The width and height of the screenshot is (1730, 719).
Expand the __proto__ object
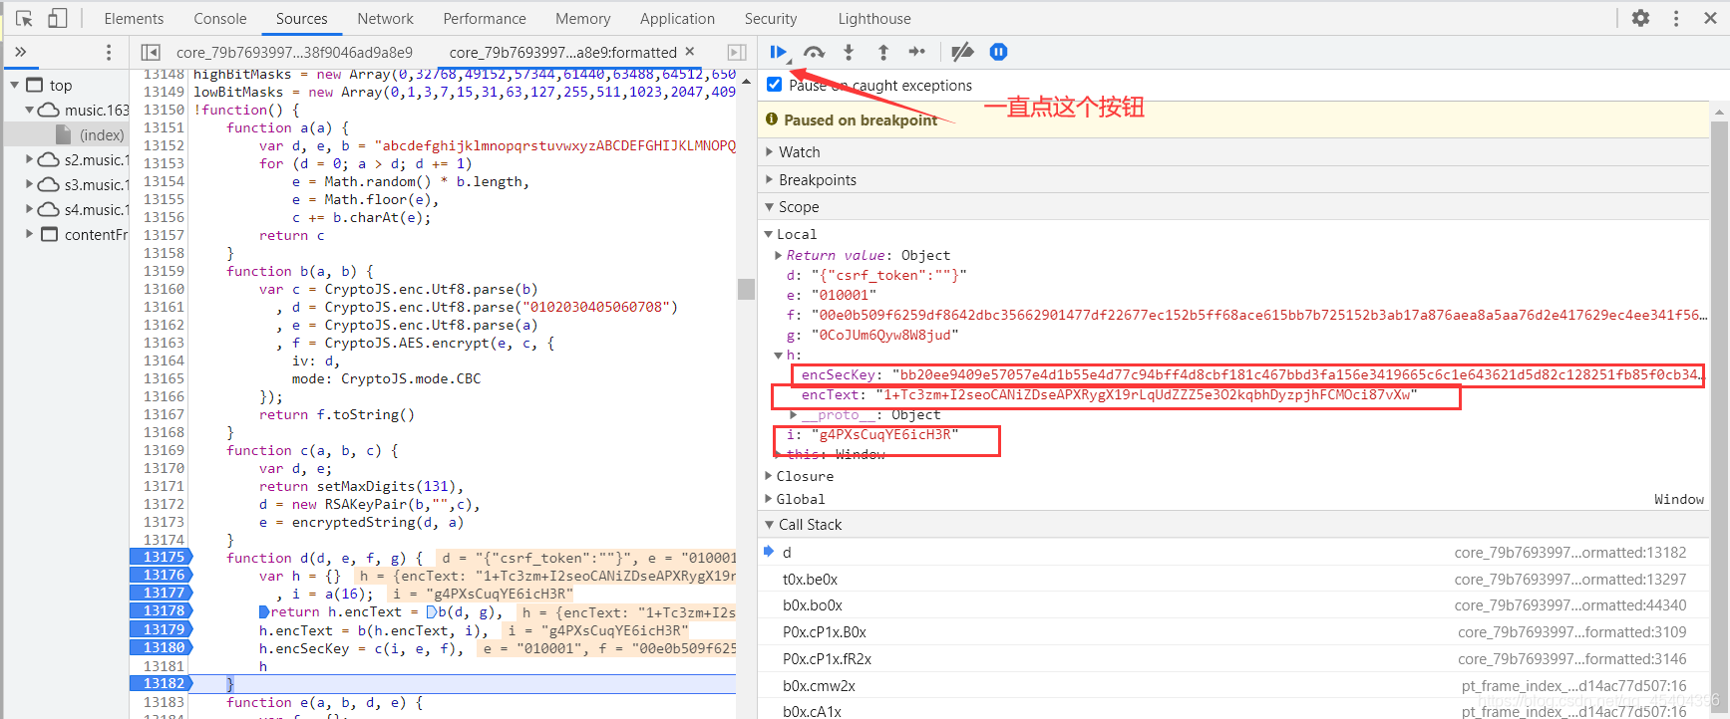794,415
